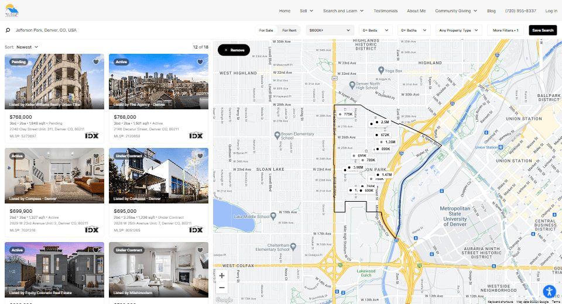Select the For Rent toggle

289,30
